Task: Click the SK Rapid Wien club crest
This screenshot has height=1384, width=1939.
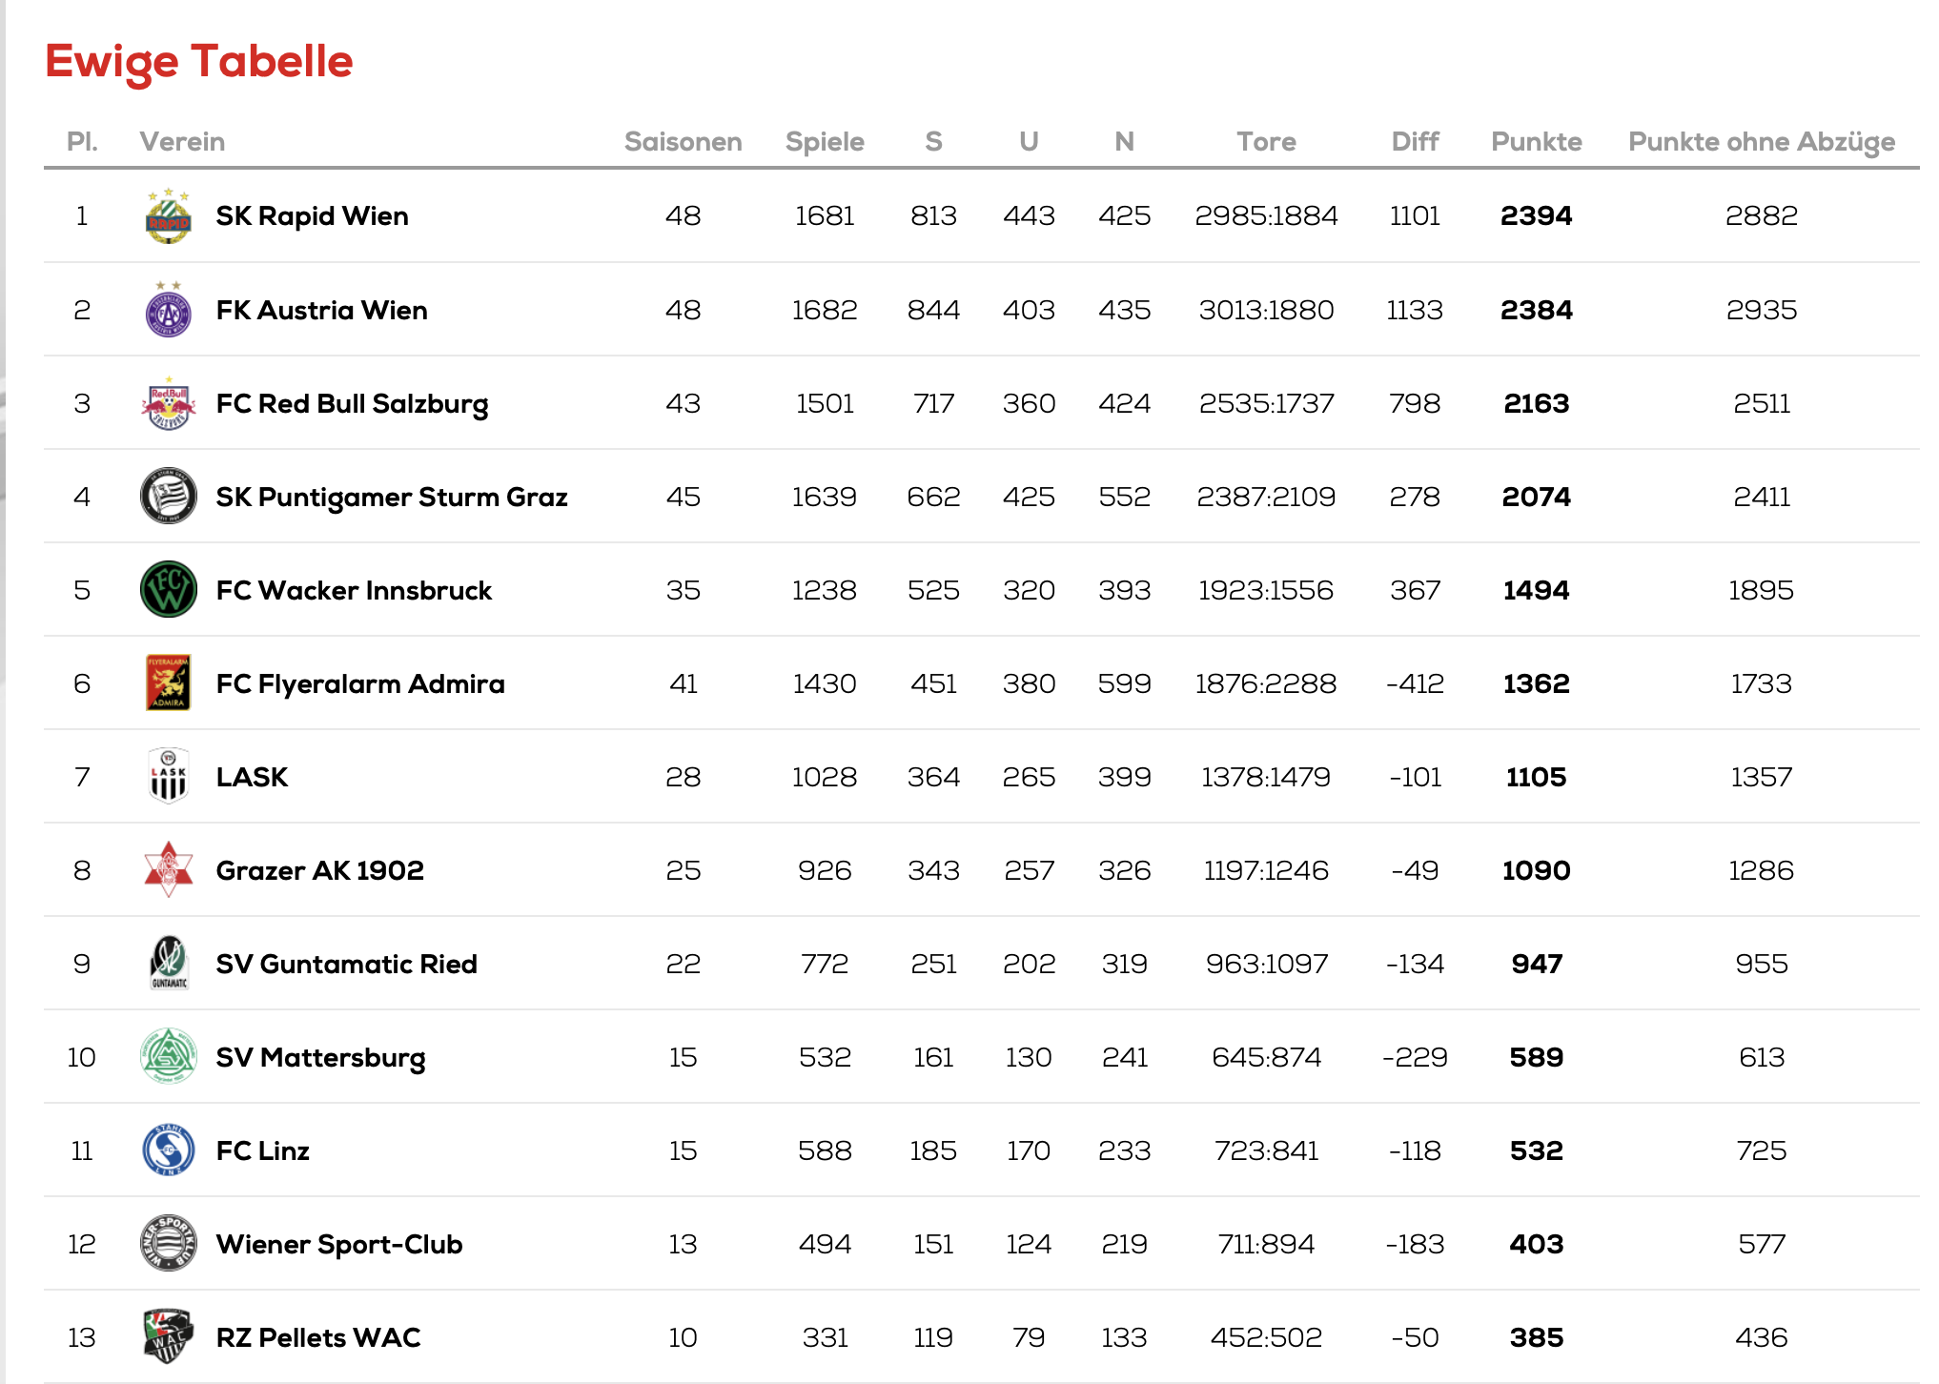Action: (x=169, y=216)
